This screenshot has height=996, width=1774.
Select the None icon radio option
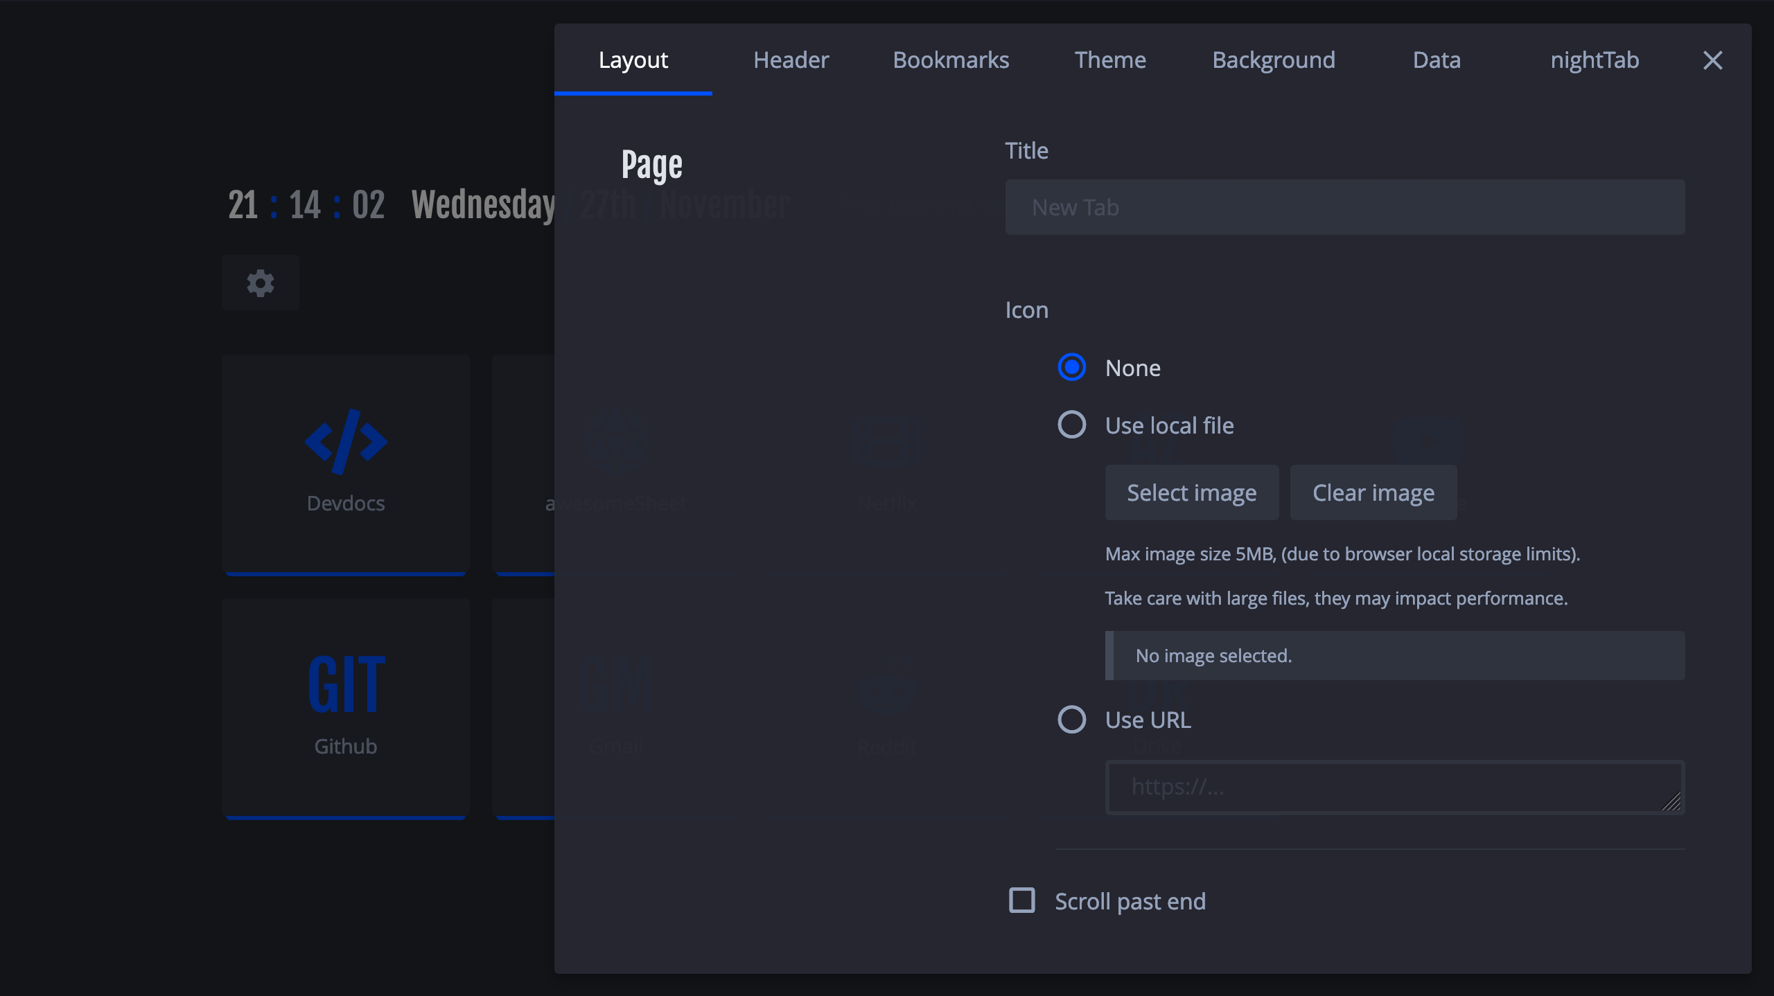(x=1071, y=367)
